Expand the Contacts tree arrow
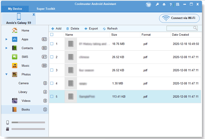The height and width of the screenshot is (139, 205). click(x=6, y=48)
